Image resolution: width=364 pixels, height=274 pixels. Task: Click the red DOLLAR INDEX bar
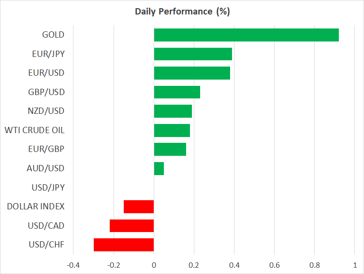(x=139, y=206)
